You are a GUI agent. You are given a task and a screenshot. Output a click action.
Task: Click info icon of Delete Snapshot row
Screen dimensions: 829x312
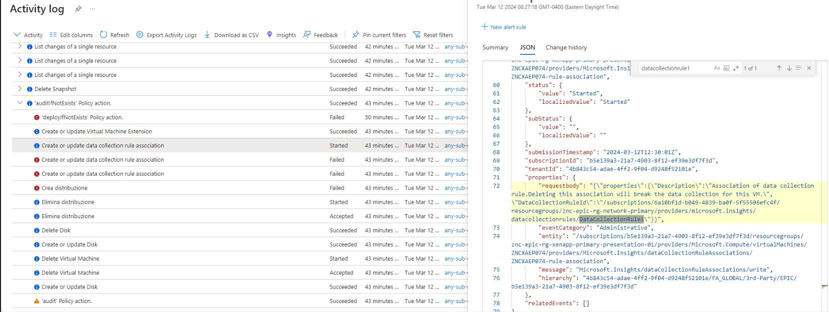click(x=29, y=89)
